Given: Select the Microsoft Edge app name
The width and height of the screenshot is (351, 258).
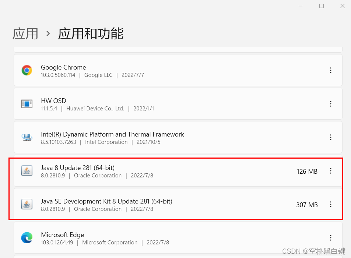Looking at the screenshot, I should coord(63,235).
